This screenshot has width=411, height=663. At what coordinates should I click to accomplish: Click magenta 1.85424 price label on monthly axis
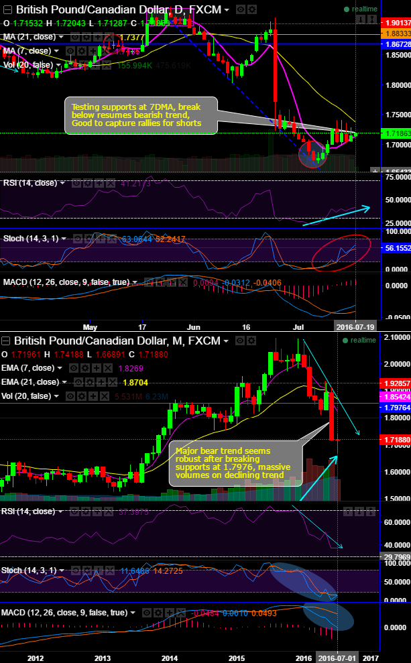click(x=396, y=398)
